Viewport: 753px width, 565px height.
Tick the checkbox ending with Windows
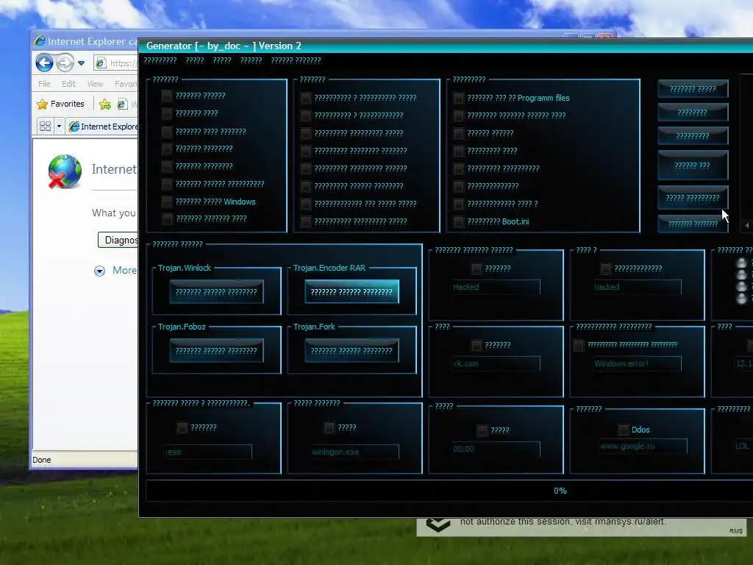167,202
